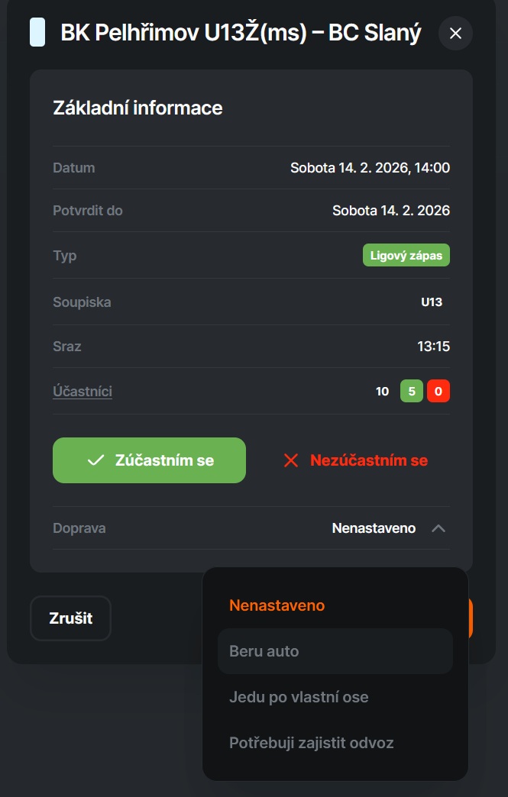Image resolution: width=508 pixels, height=797 pixels.
Task: Choose "Jedu po vlastní ose" option
Action: pos(299,697)
